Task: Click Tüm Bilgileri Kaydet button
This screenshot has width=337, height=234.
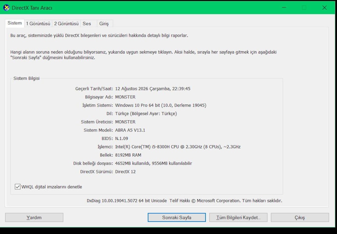Action: (x=238, y=218)
